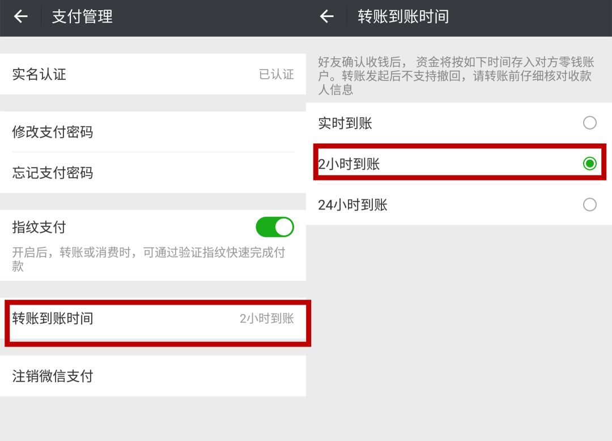Tap the fingerprint payment description text

(x=148, y=259)
